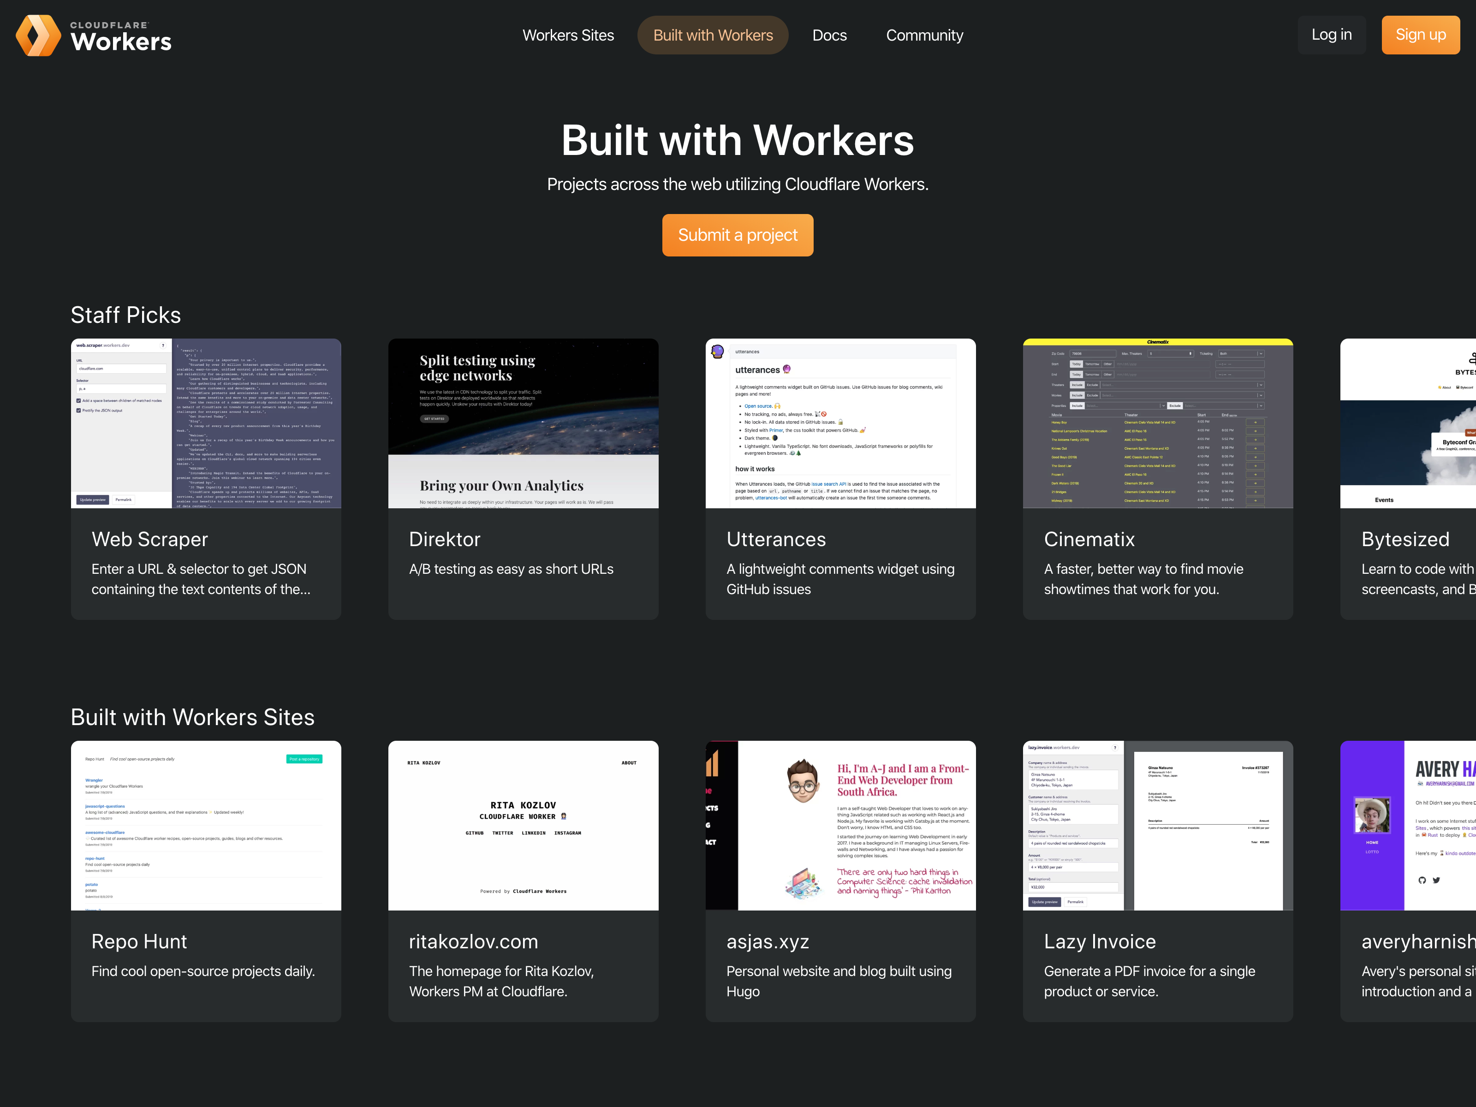The width and height of the screenshot is (1476, 1107).
Task: Click the Cloudflare Workers logo icon
Action: click(x=38, y=36)
